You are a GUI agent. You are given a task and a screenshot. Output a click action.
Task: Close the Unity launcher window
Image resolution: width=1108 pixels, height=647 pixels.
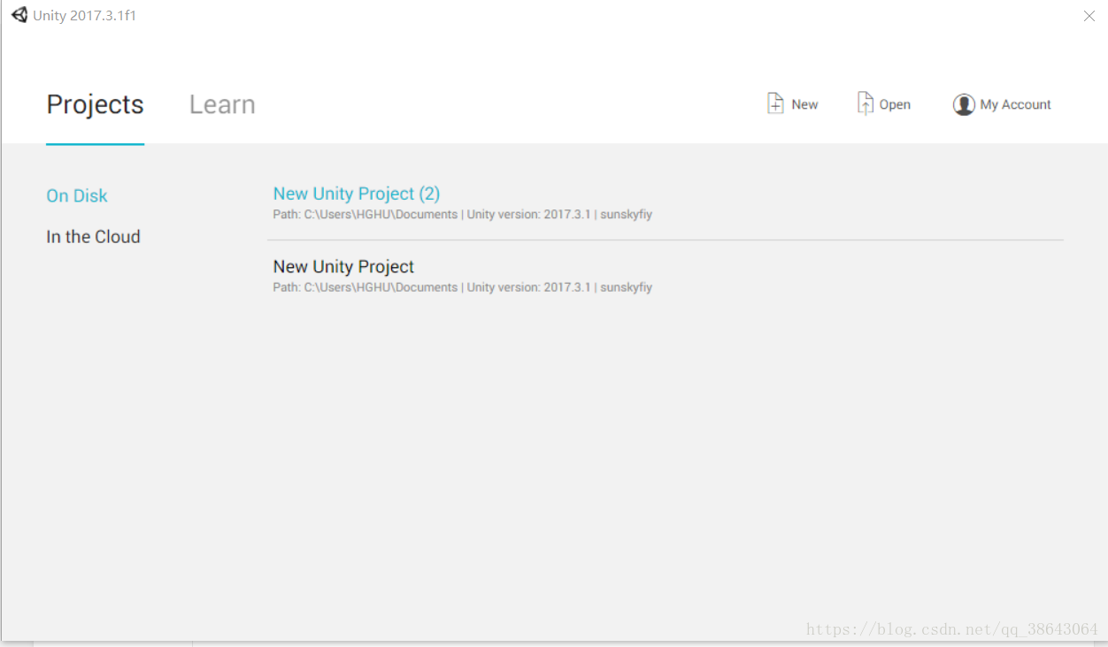1089,16
